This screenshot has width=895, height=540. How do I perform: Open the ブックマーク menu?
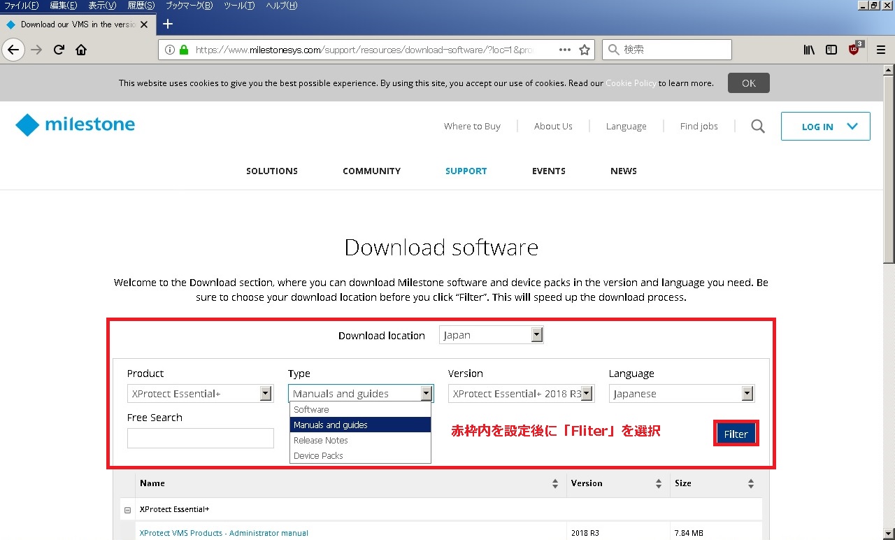pos(189,6)
